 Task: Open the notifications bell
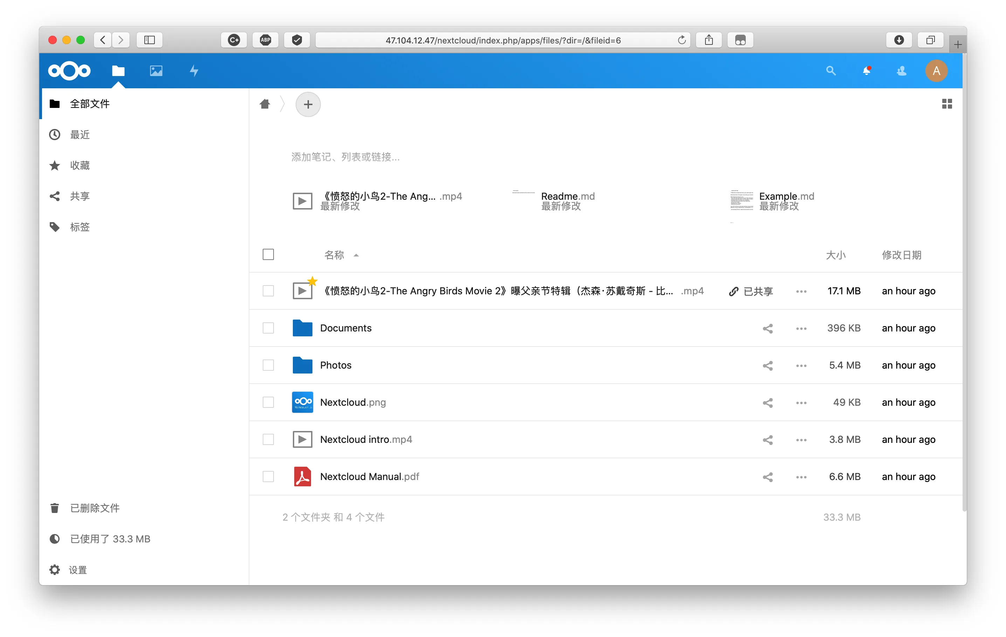(867, 71)
